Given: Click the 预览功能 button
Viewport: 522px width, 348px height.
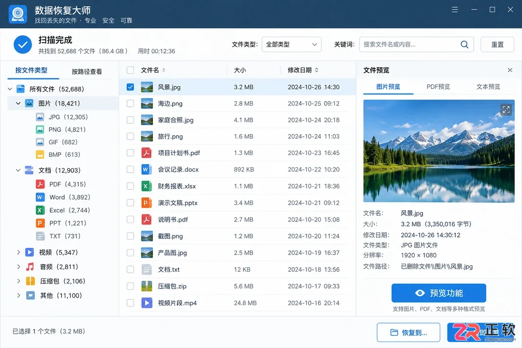Looking at the screenshot, I should tap(439, 293).
